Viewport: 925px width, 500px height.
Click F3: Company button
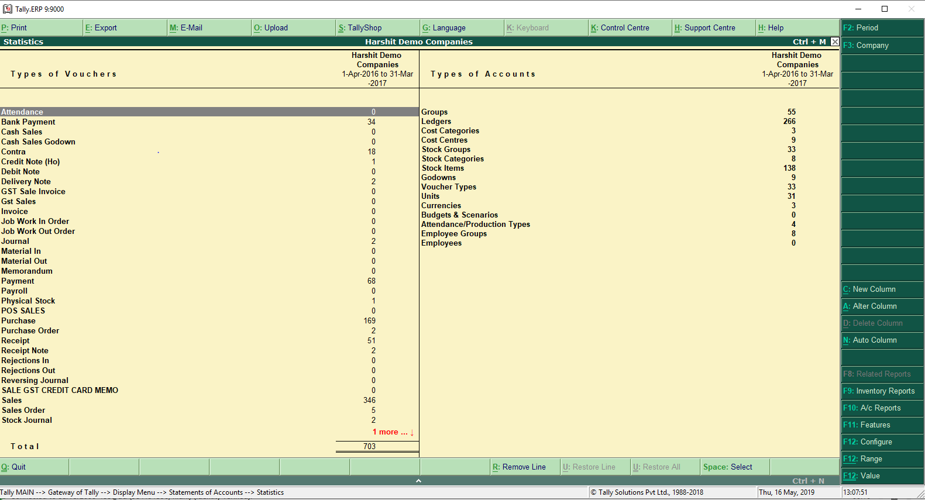point(882,45)
